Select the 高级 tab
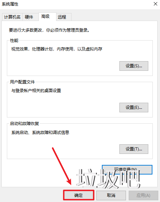This screenshot has width=160, height=202. tap(47, 16)
